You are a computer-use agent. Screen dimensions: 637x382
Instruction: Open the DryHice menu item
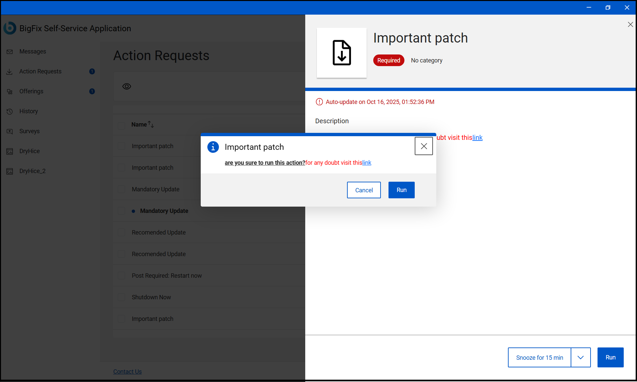click(x=30, y=151)
